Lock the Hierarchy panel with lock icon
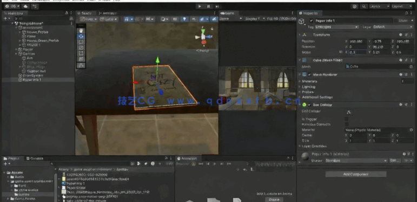The width and height of the screenshot is (417, 202). tap(67, 13)
